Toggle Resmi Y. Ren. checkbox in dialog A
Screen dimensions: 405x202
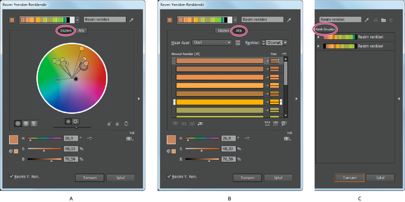tap(11, 177)
